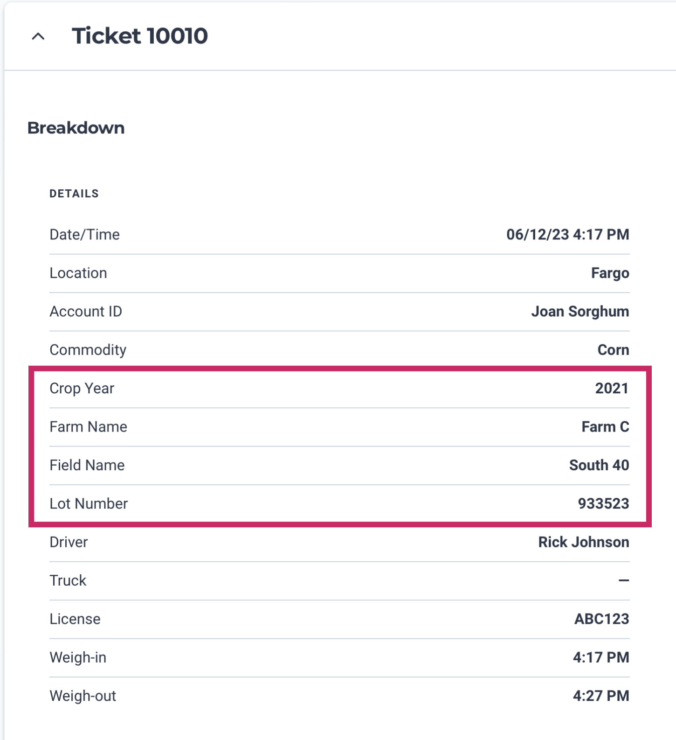The width and height of the screenshot is (676, 740).
Task: Click the Farm C value
Action: [605, 426]
